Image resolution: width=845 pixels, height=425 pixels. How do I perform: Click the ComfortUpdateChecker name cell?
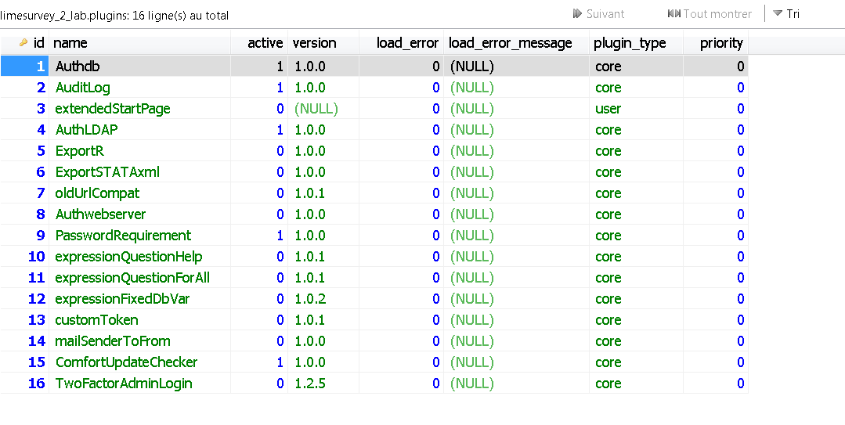pos(126,362)
